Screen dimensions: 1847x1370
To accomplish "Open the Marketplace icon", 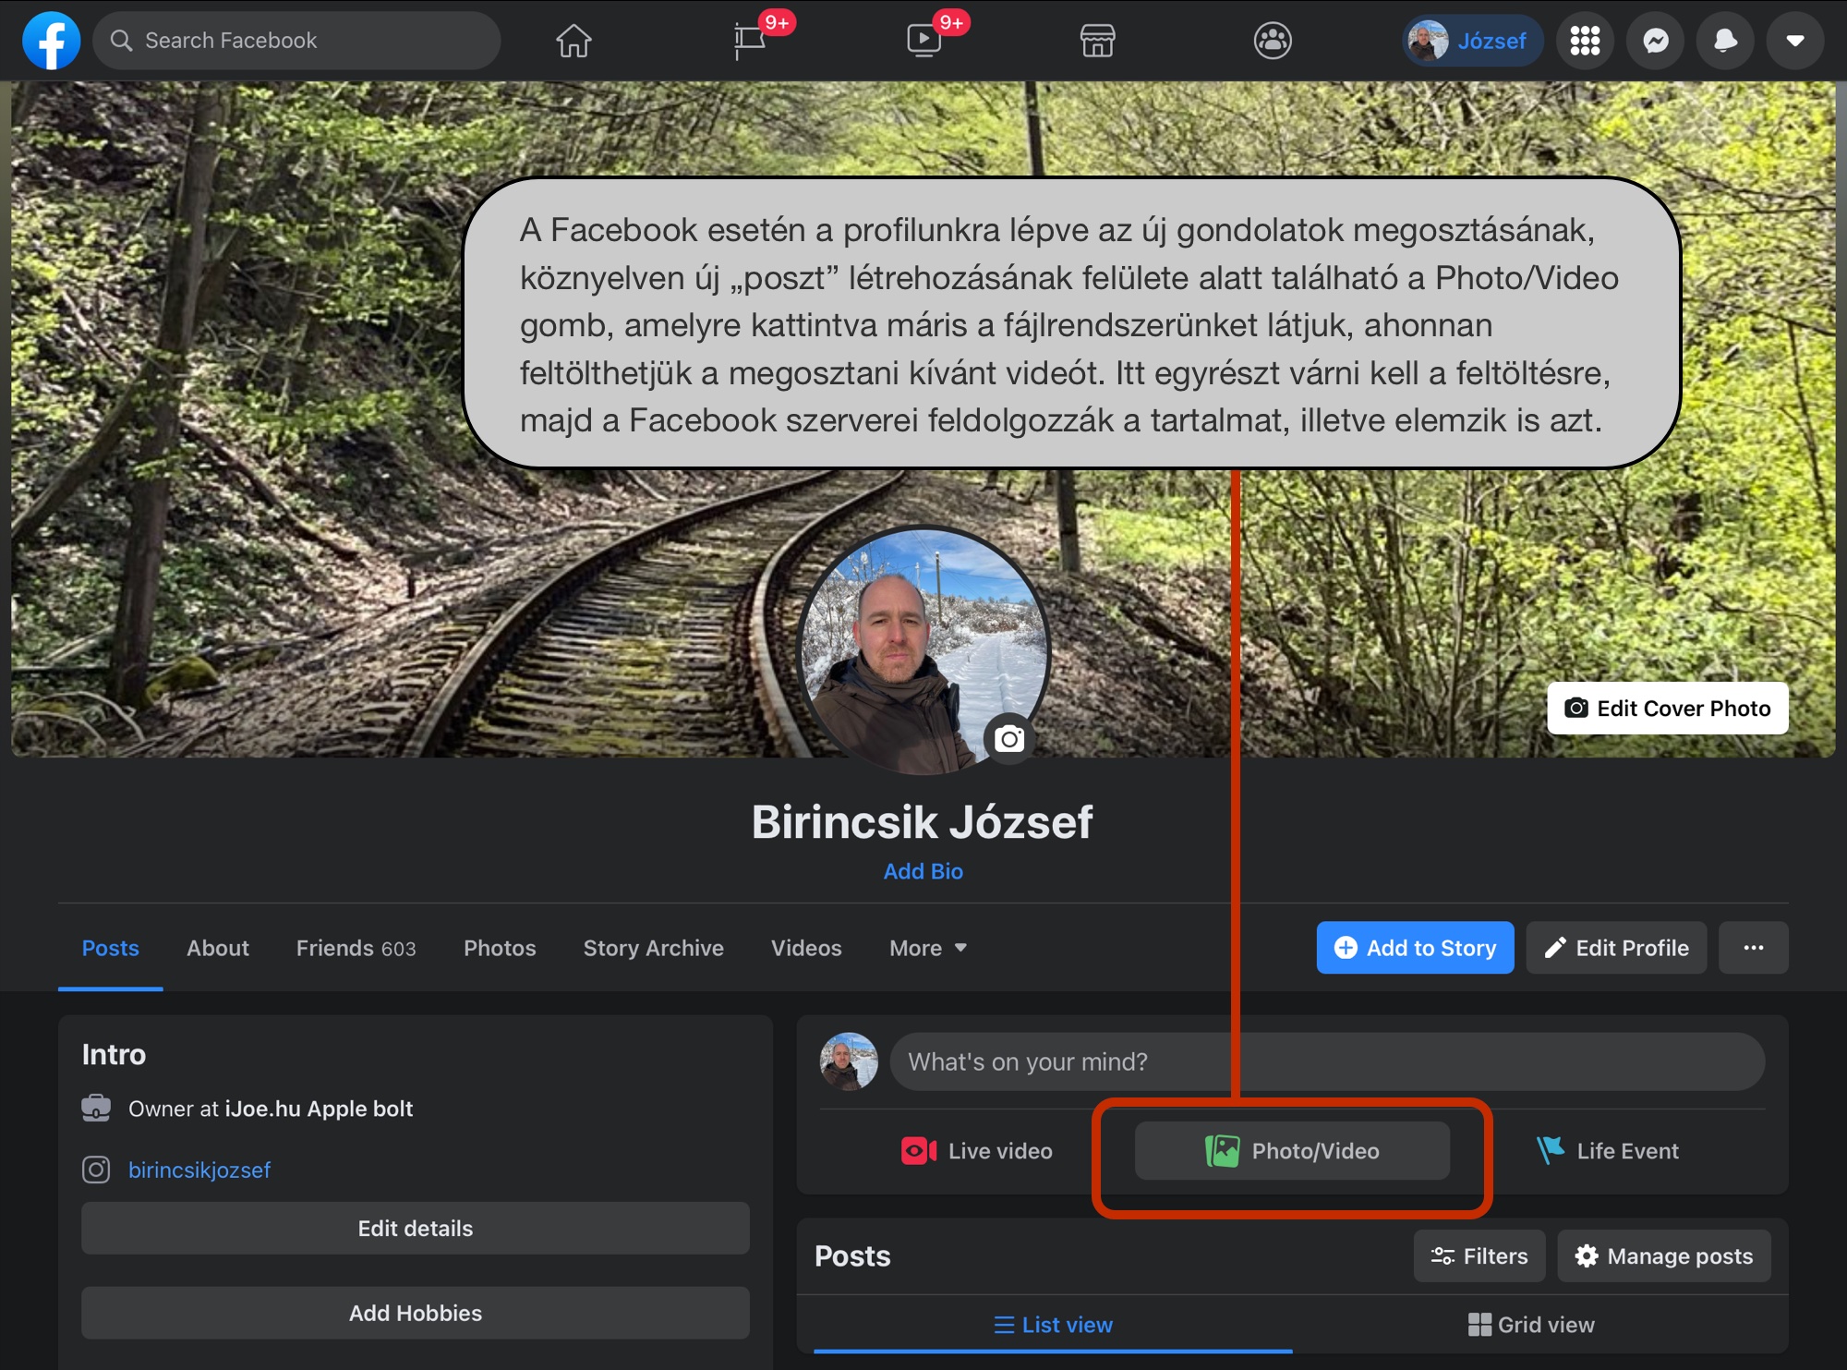I will [x=1097, y=41].
